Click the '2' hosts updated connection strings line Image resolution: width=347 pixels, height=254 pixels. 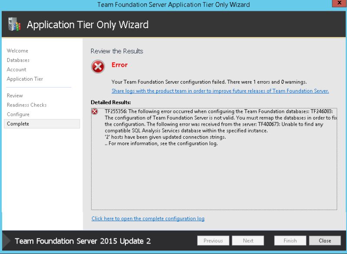point(165,137)
